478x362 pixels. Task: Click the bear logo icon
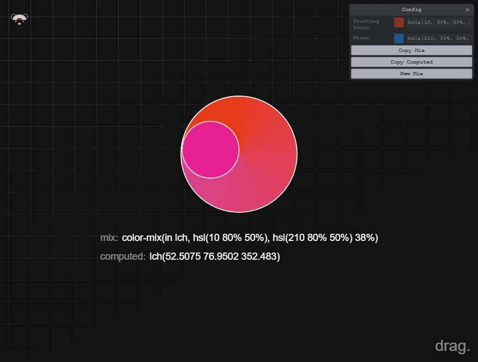(x=19, y=19)
